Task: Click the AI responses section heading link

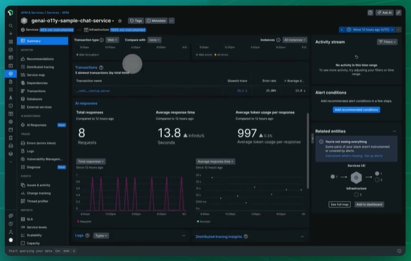Action: [86, 104]
